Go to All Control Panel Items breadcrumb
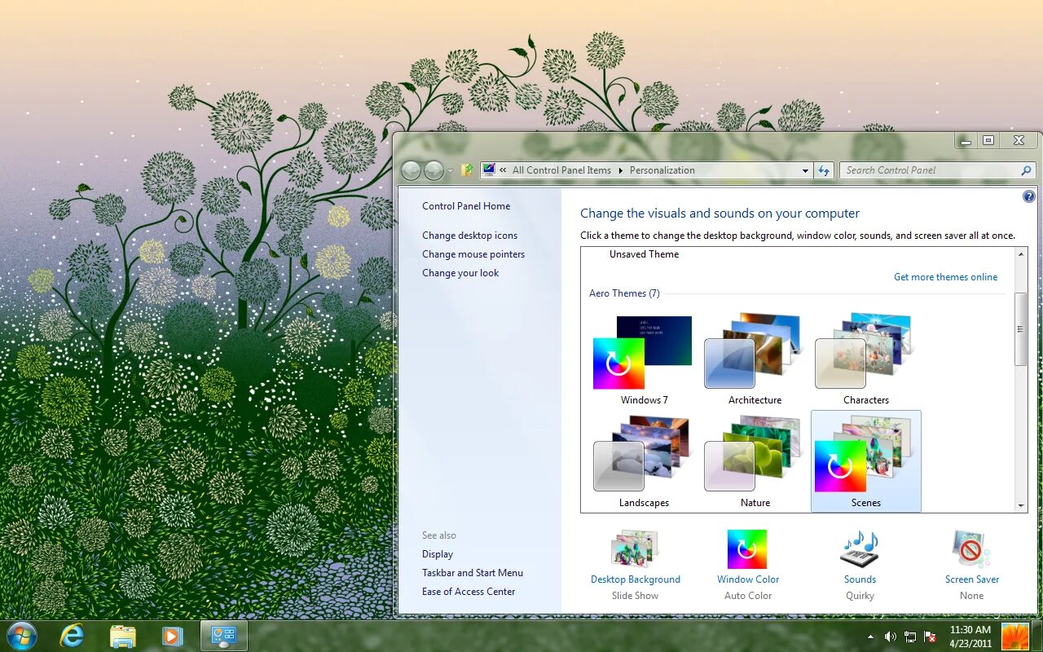The width and height of the screenshot is (1043, 652). (x=561, y=170)
